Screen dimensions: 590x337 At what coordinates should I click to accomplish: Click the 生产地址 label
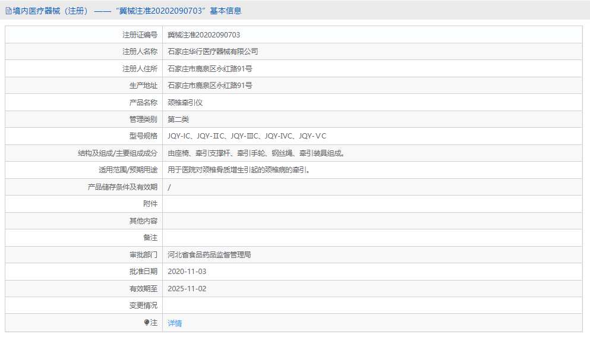click(x=143, y=86)
